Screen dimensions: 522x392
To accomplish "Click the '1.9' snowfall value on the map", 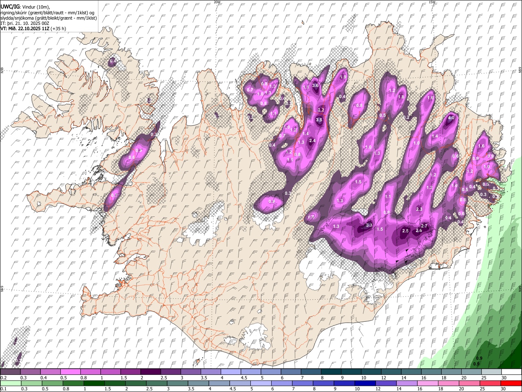I will [x=343, y=77].
